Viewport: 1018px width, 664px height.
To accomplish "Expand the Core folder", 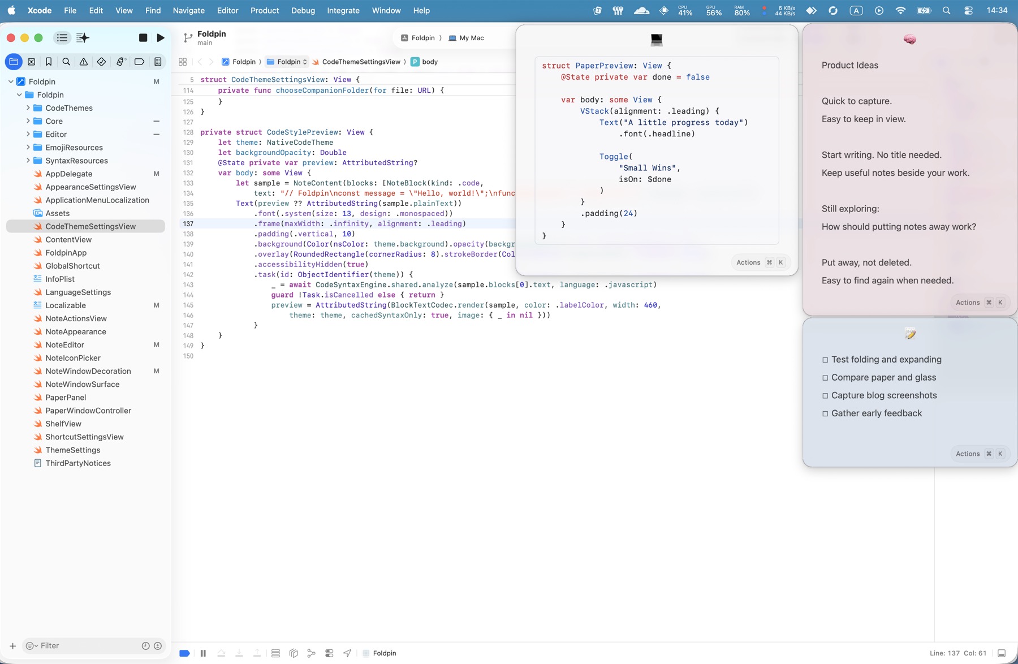I will pos(28,121).
